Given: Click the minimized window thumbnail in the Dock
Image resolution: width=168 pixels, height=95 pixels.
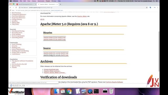Looking at the screenshot, I should (x=105, y=91).
